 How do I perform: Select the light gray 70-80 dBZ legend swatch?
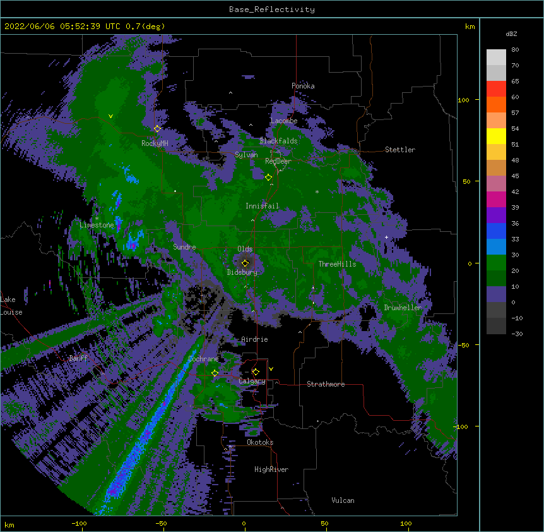[x=496, y=57]
